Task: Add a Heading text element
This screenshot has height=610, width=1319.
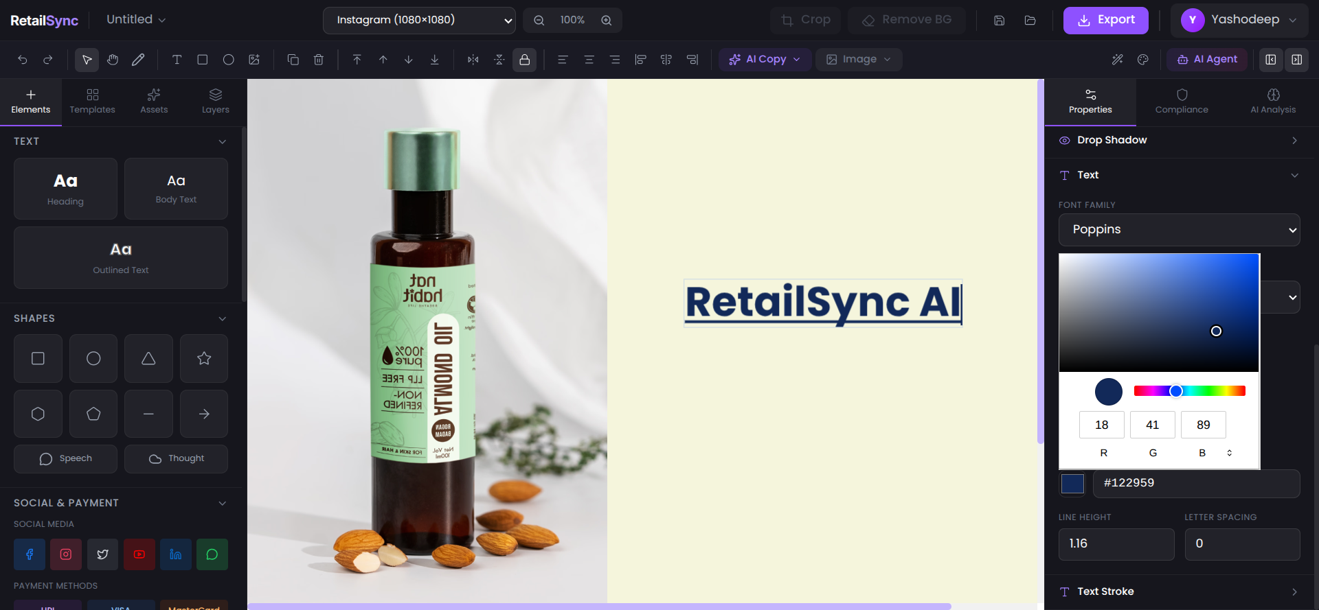Action: tap(65, 189)
